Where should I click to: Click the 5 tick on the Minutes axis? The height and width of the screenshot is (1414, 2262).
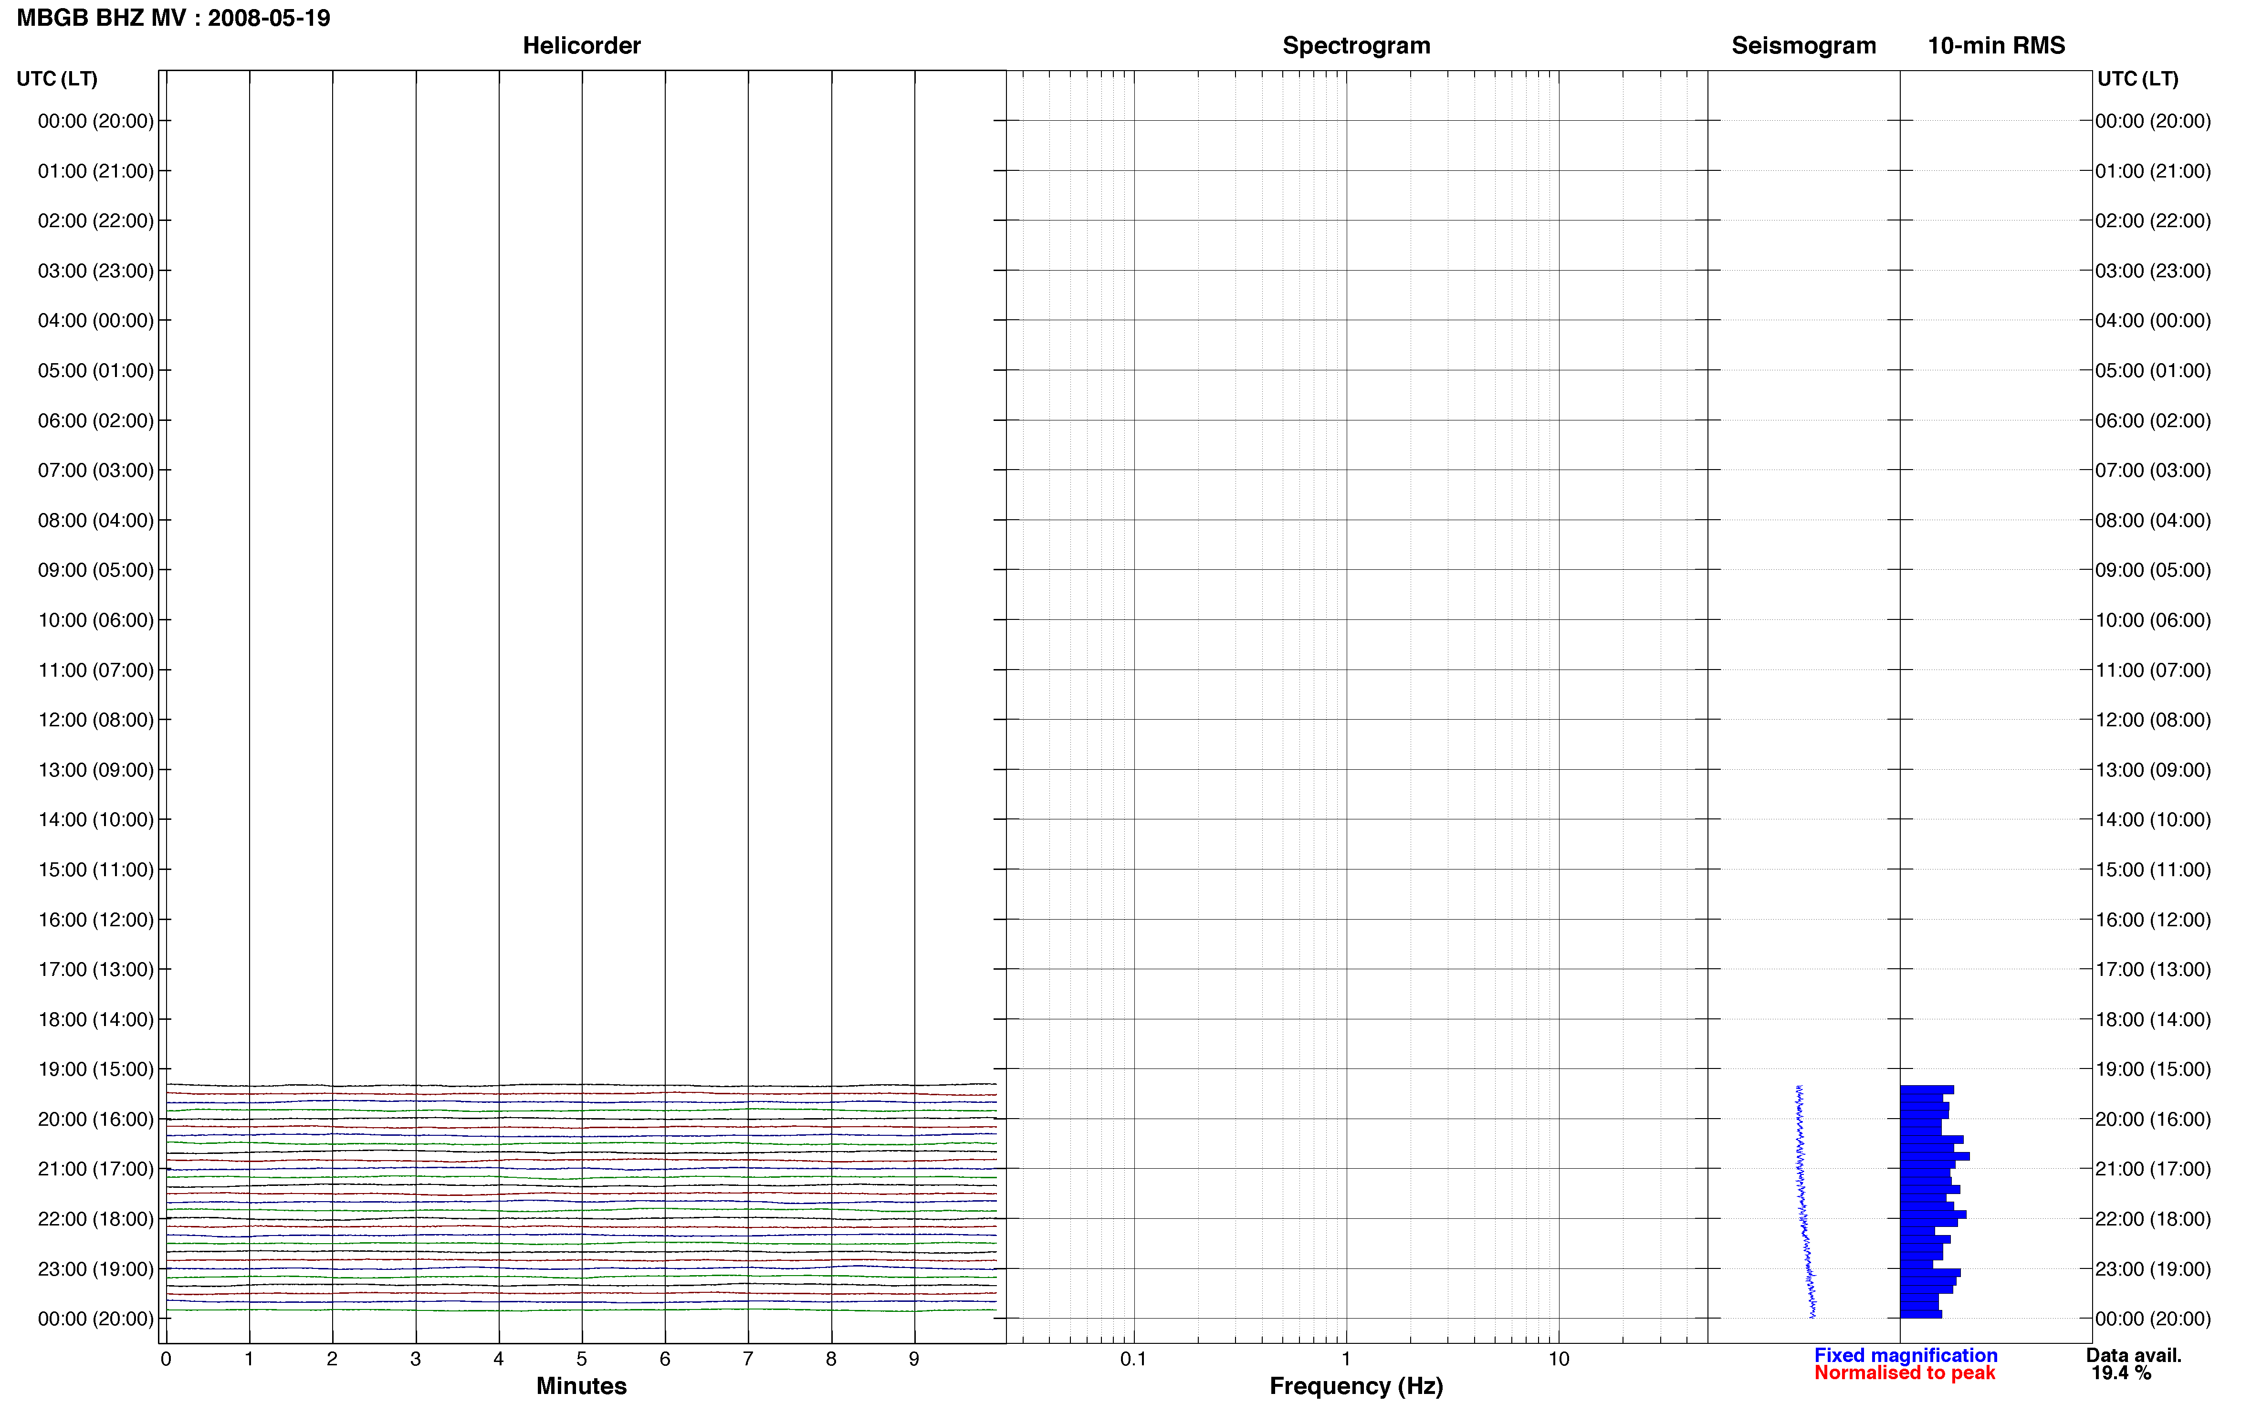(582, 1360)
